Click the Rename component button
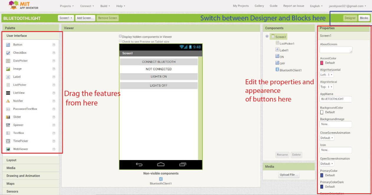This screenshot has width=372, height=195. (282, 155)
